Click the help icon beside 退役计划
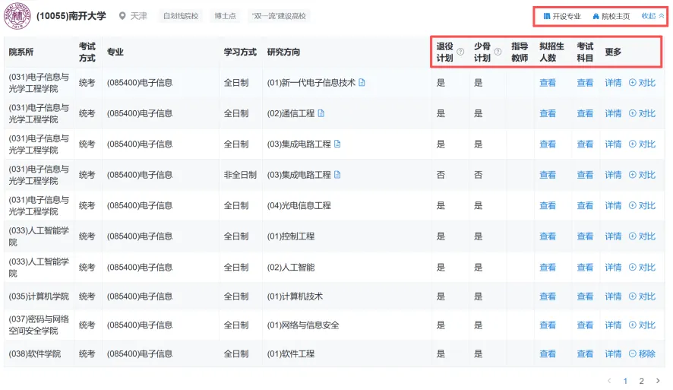Screen dimensions: 673x390 [x=460, y=52]
